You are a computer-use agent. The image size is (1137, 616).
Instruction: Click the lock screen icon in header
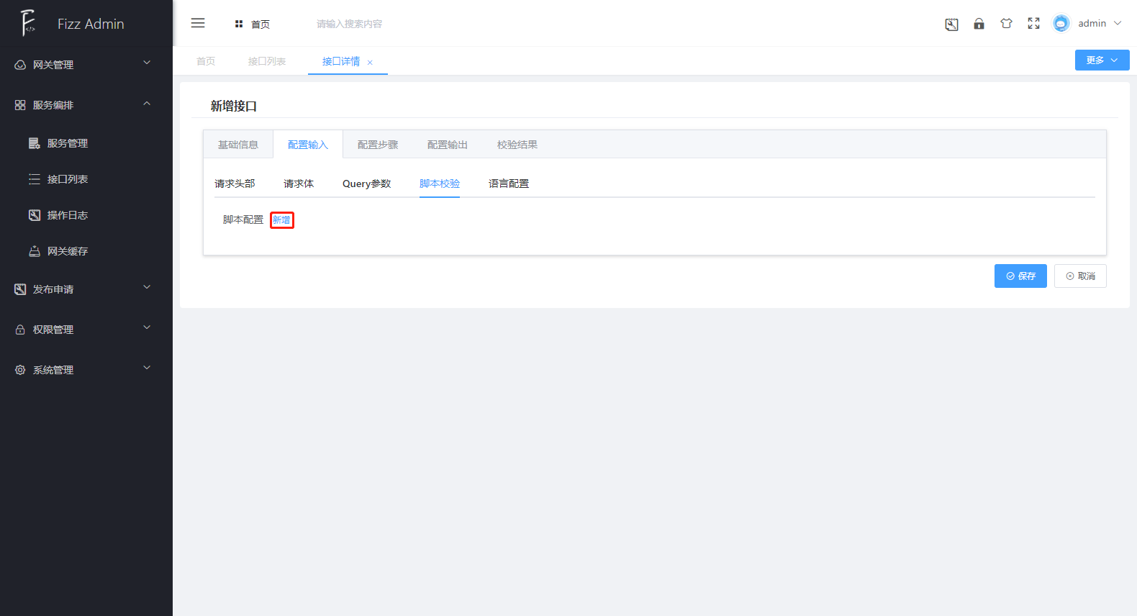[x=979, y=24]
